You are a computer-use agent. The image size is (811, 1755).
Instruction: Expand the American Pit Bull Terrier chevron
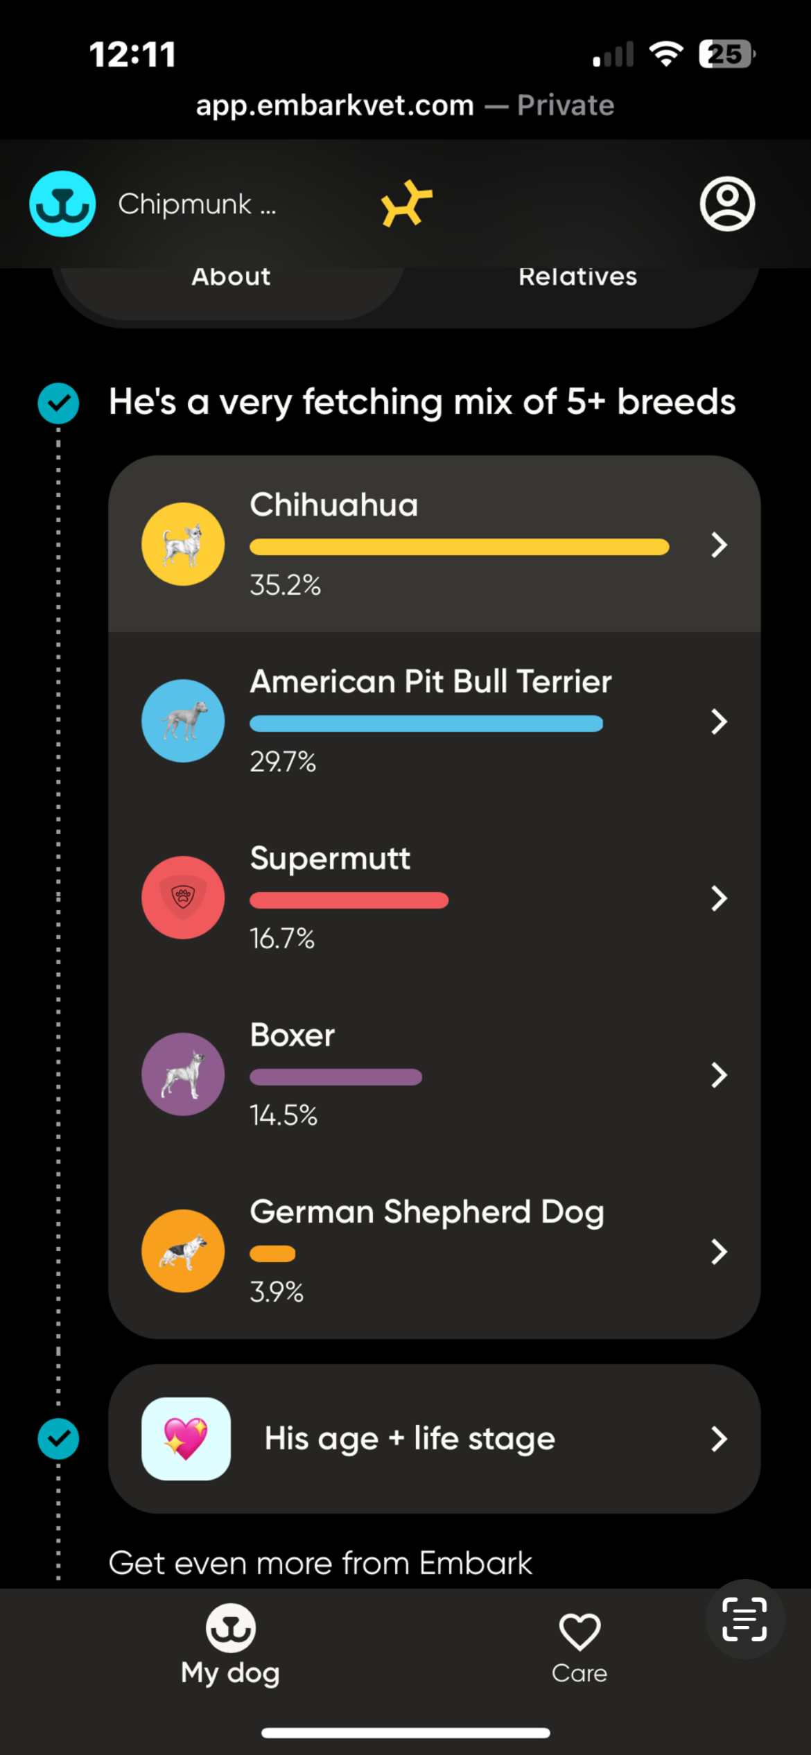pos(720,722)
